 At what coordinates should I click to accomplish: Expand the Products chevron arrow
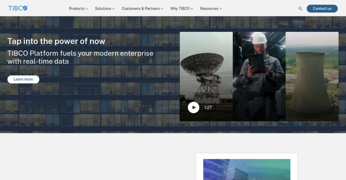pyautogui.click(x=87, y=9)
